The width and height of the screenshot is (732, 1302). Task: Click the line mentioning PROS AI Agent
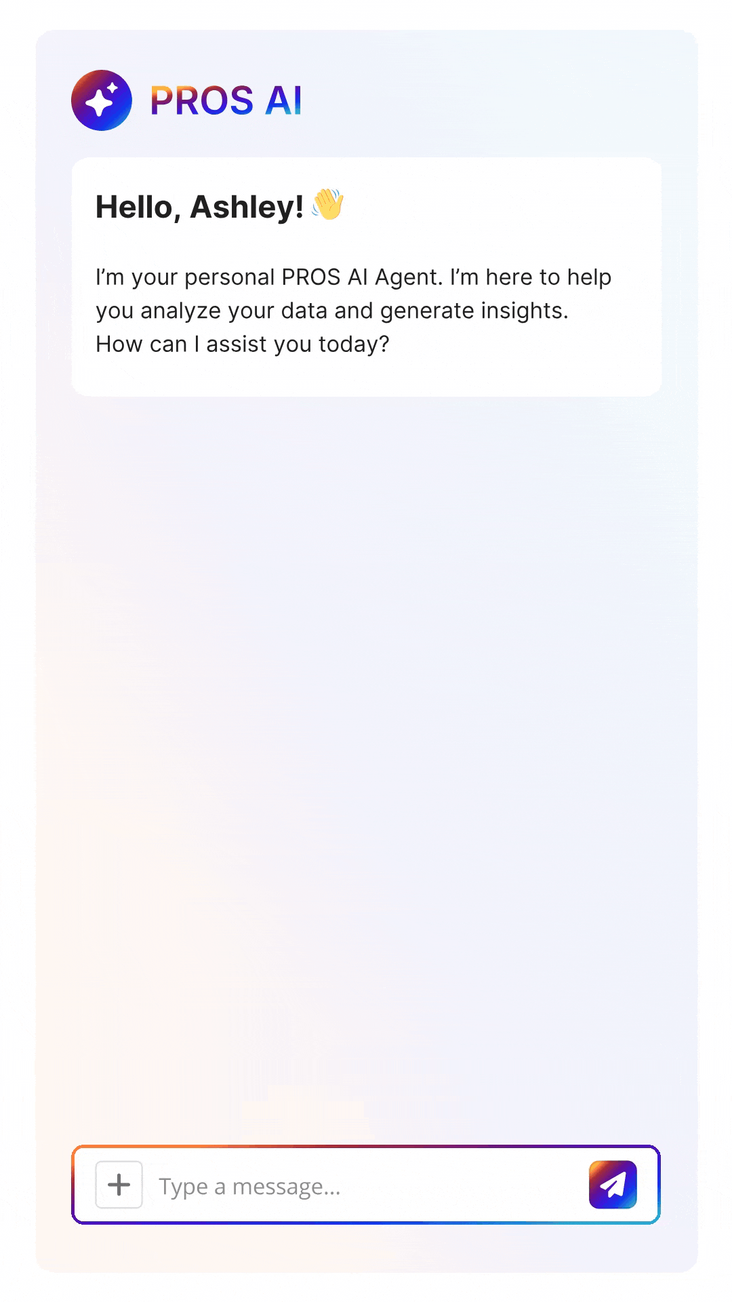pyautogui.click(x=353, y=277)
